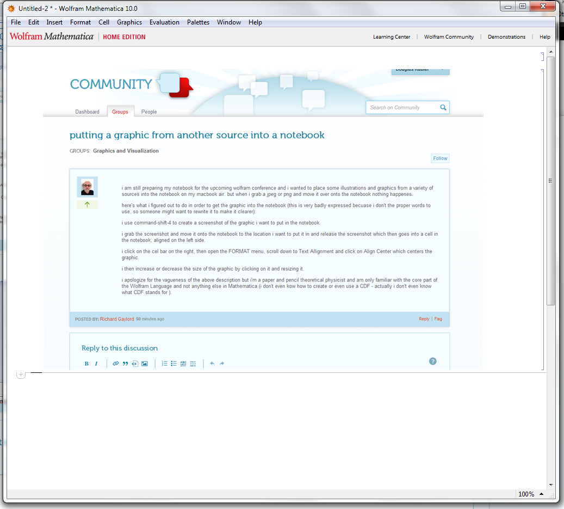Screen dimensions: 564x509
Task: Open the Wolfram Community link
Action: [449, 36]
